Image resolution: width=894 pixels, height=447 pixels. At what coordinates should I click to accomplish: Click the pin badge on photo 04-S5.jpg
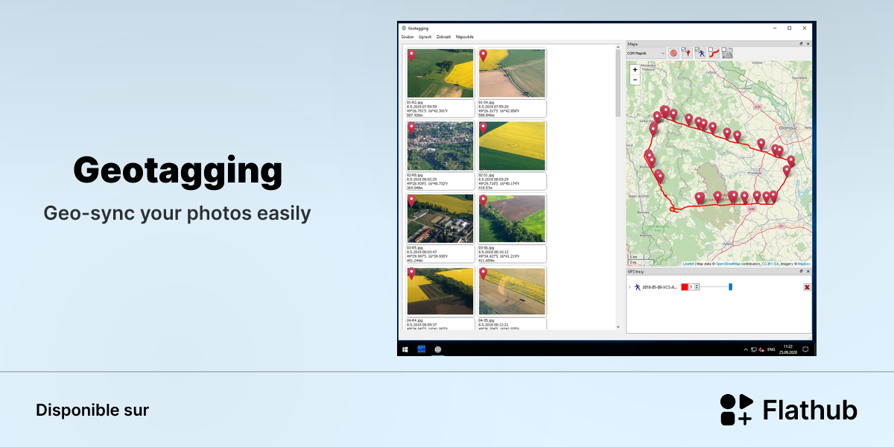[x=484, y=275]
